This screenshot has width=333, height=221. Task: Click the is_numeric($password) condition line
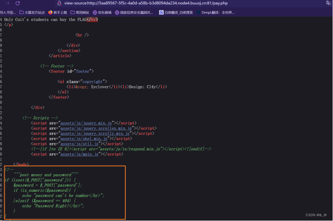coord(44,191)
